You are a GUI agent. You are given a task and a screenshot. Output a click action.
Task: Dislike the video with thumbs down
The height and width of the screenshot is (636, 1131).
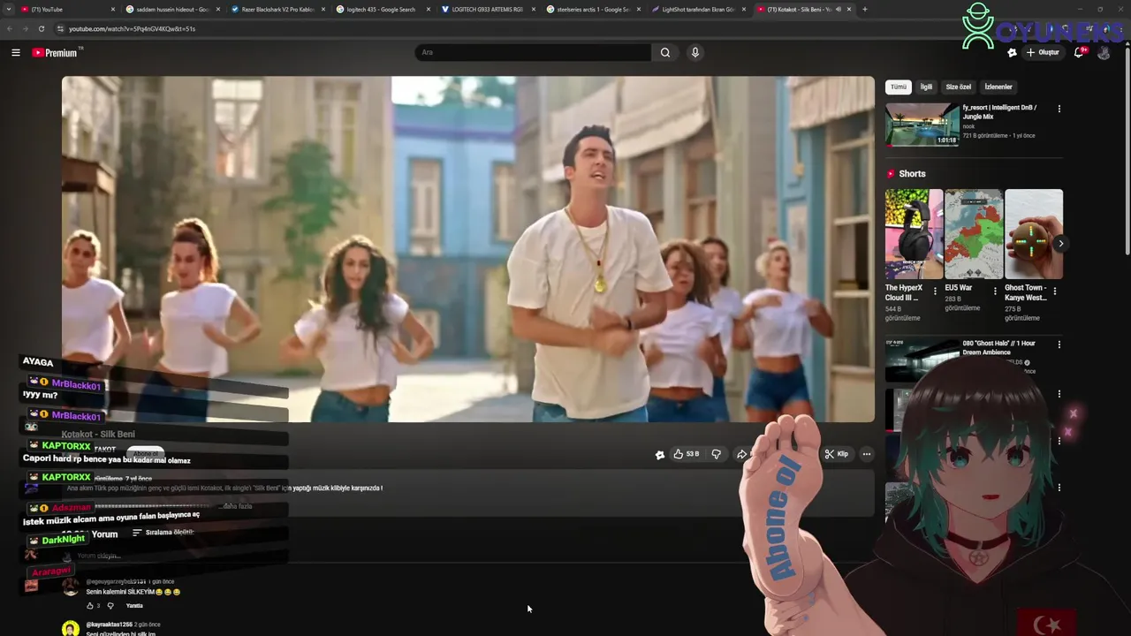point(717,454)
